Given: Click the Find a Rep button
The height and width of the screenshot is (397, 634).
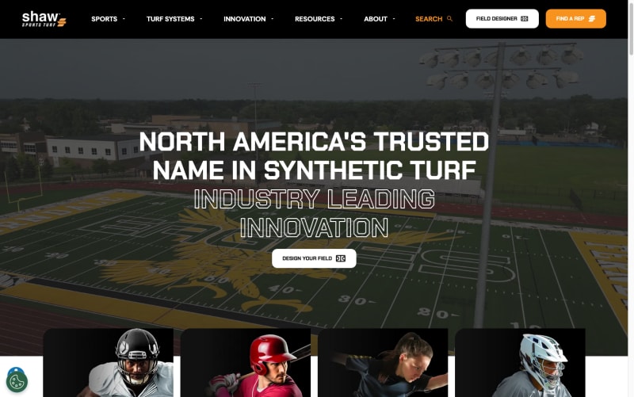Looking at the screenshot, I should coord(576,18).
